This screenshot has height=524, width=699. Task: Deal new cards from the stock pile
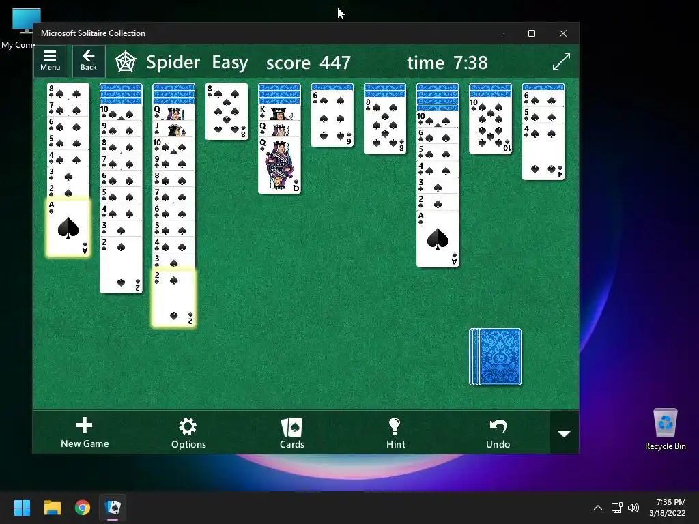tap(496, 357)
